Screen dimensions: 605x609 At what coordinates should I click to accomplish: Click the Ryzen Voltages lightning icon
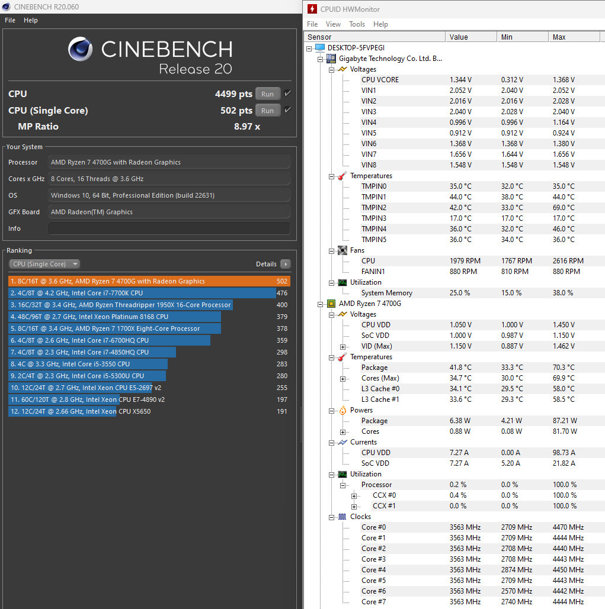click(x=342, y=314)
